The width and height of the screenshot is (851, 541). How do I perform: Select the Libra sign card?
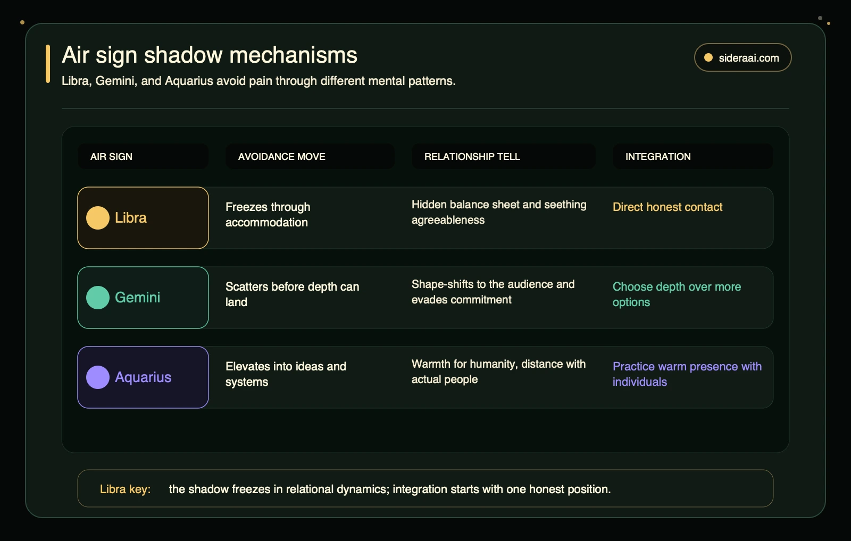tap(143, 218)
